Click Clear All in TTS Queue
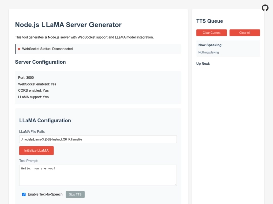The image size is (273, 204). pyautogui.click(x=245, y=33)
